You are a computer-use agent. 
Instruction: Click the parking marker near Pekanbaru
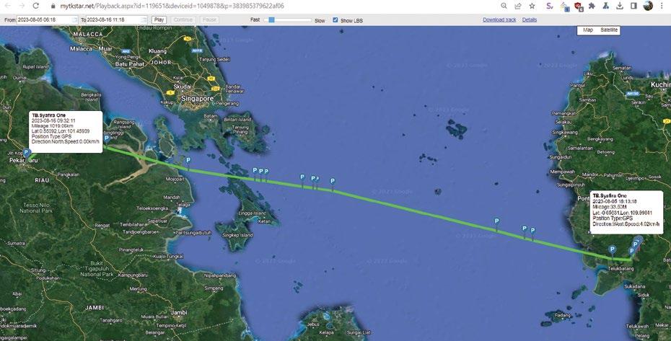point(27,153)
